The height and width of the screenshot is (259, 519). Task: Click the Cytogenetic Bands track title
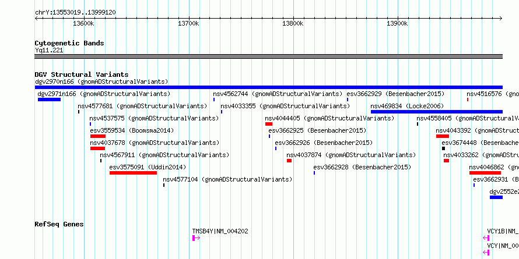coord(69,43)
